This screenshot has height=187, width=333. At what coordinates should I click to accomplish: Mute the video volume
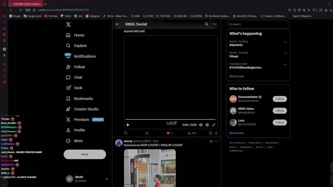201,125
